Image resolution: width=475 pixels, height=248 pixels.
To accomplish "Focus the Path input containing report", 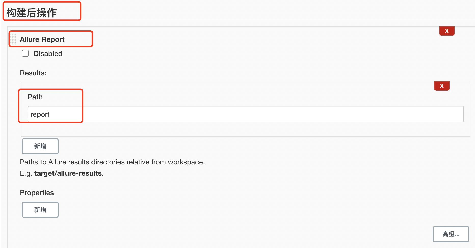I will pyautogui.click(x=245, y=114).
